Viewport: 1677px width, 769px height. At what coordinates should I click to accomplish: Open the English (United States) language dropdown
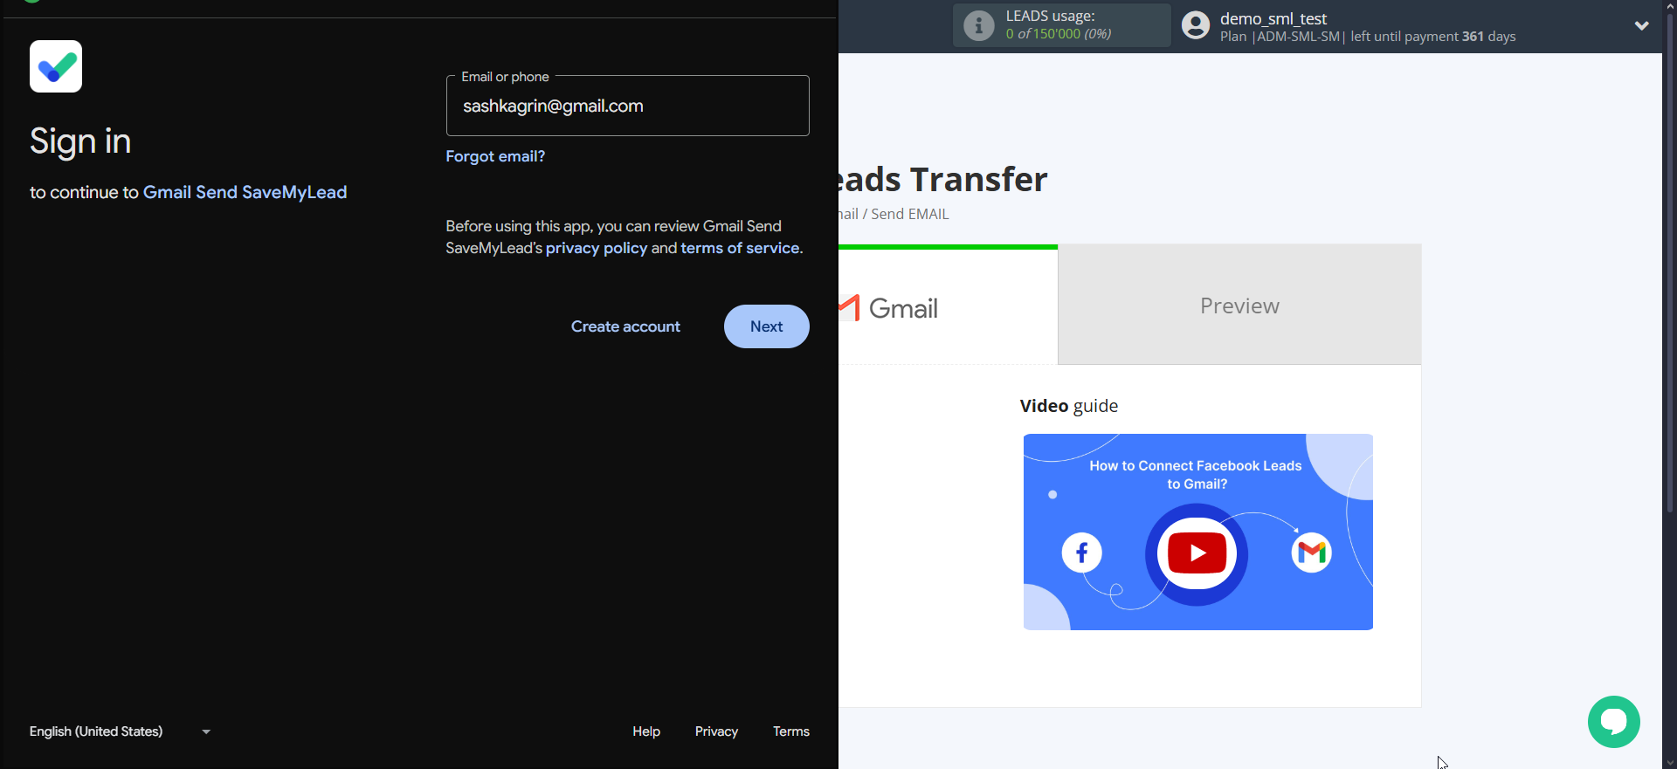click(x=96, y=731)
